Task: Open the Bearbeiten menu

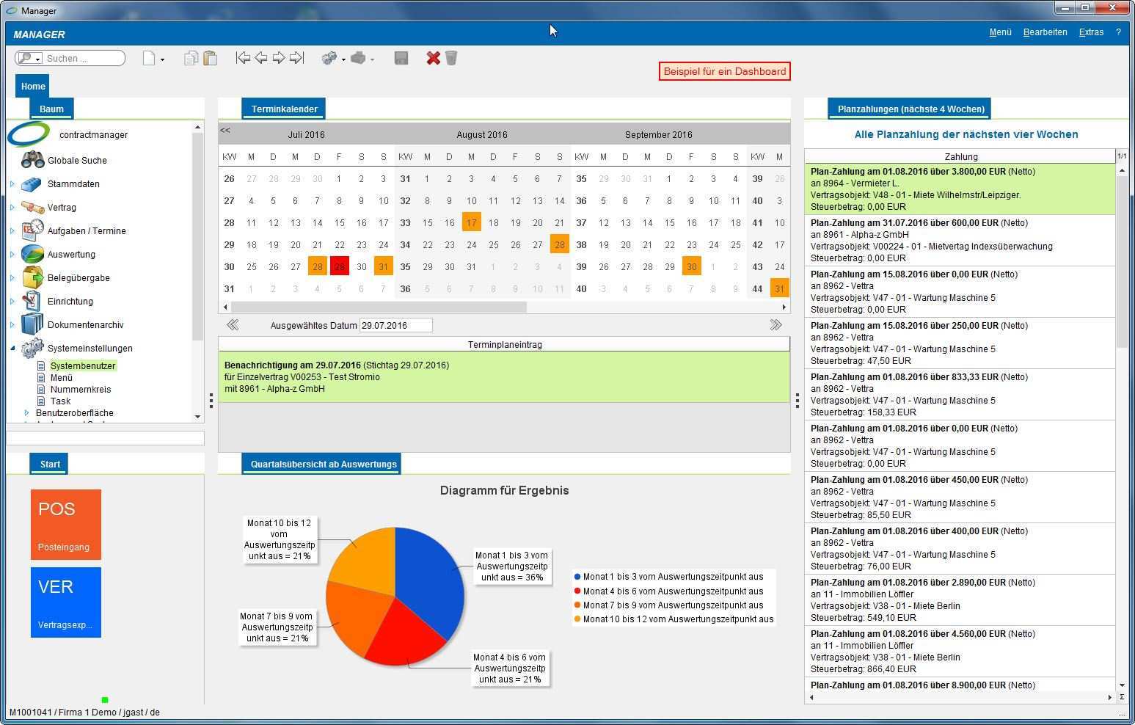Action: click(1045, 32)
